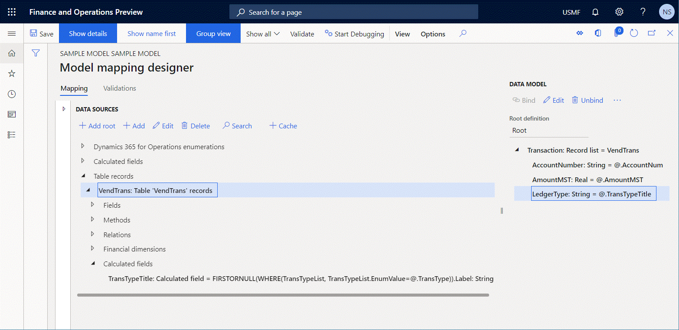Toggle Group view
This screenshot has width=679, height=330.
[213, 33]
